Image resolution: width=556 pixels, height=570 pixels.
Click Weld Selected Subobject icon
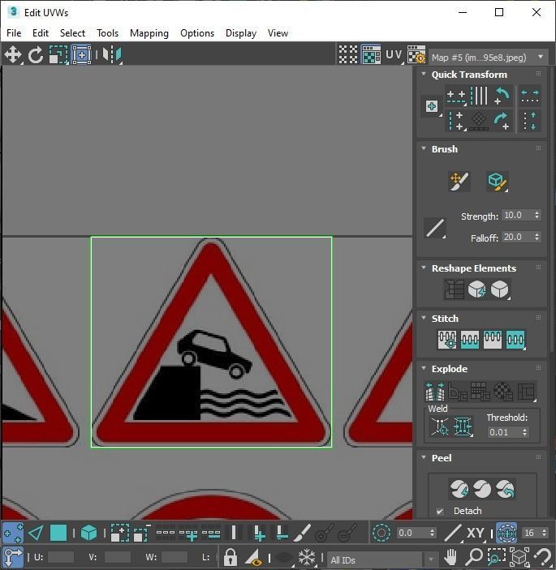point(463,426)
